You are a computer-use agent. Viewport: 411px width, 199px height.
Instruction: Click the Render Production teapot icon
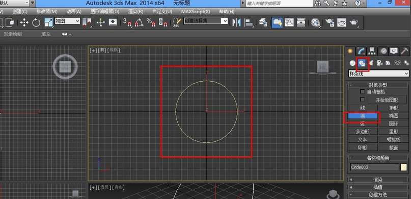click(353, 22)
